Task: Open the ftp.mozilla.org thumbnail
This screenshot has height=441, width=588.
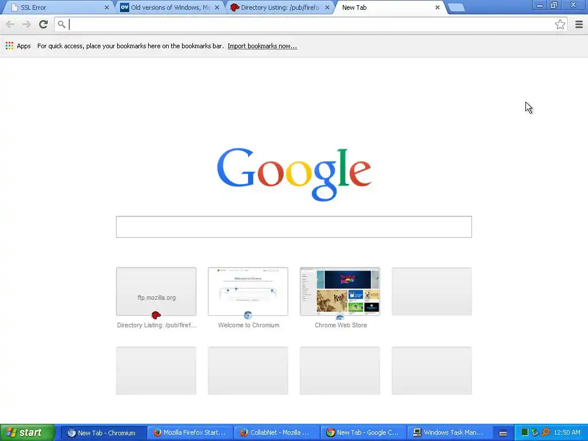Action: 156,291
